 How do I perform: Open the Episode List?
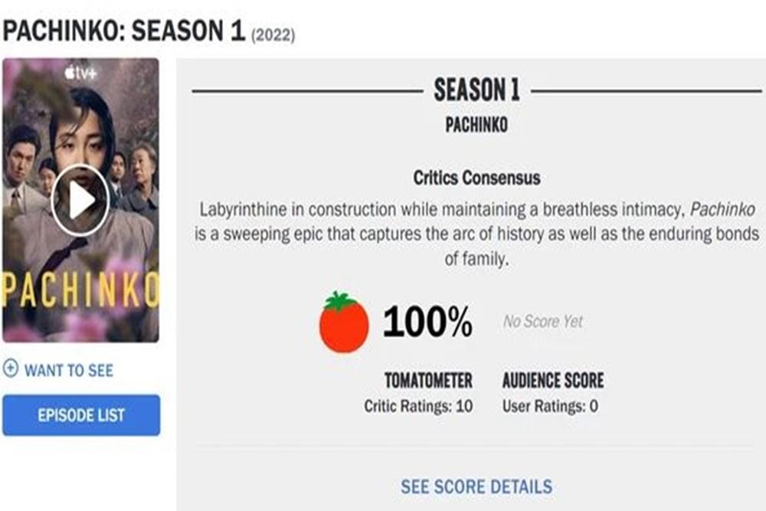(x=81, y=415)
